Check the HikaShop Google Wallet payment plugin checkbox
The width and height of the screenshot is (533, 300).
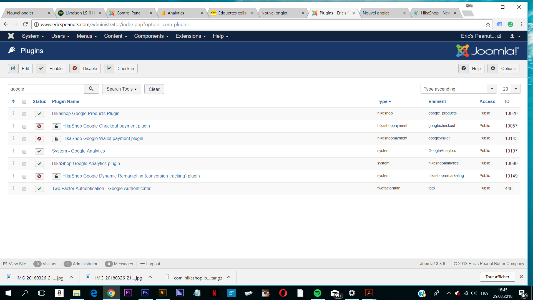(24, 139)
